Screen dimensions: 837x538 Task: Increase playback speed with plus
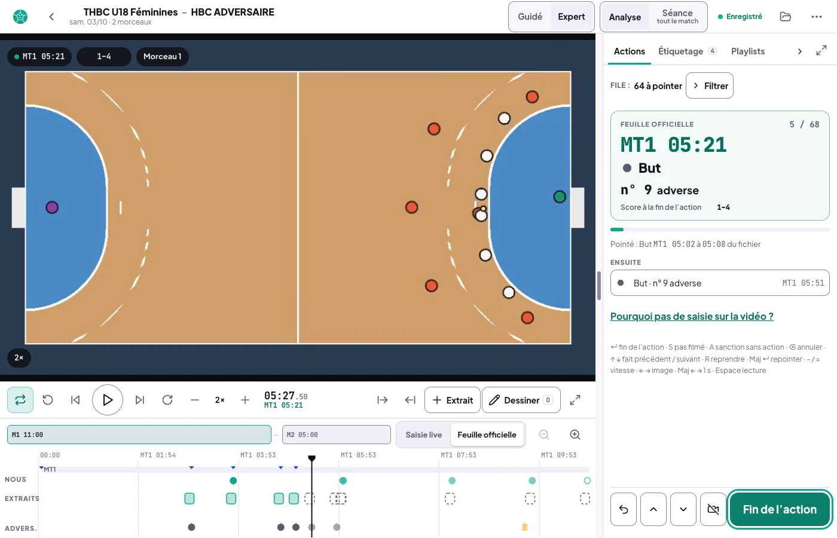pos(245,400)
